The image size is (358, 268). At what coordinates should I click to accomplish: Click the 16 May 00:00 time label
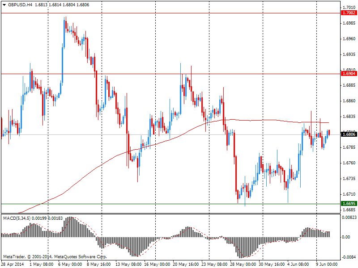tap(157, 264)
